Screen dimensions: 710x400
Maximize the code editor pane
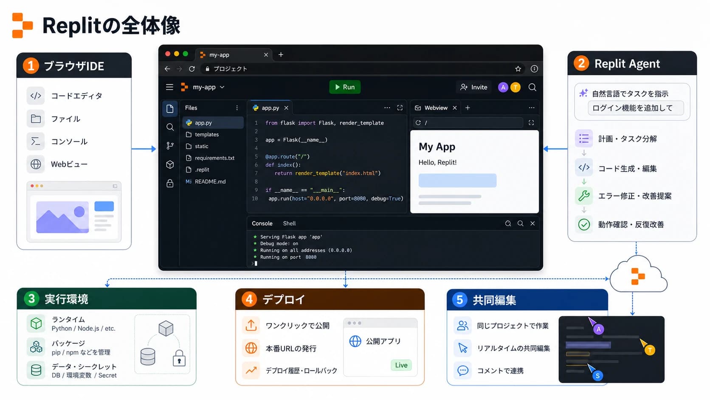tap(400, 108)
